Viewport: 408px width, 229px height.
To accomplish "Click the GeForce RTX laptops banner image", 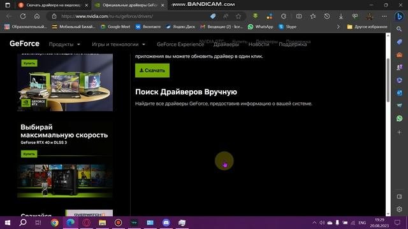I will 65,83.
